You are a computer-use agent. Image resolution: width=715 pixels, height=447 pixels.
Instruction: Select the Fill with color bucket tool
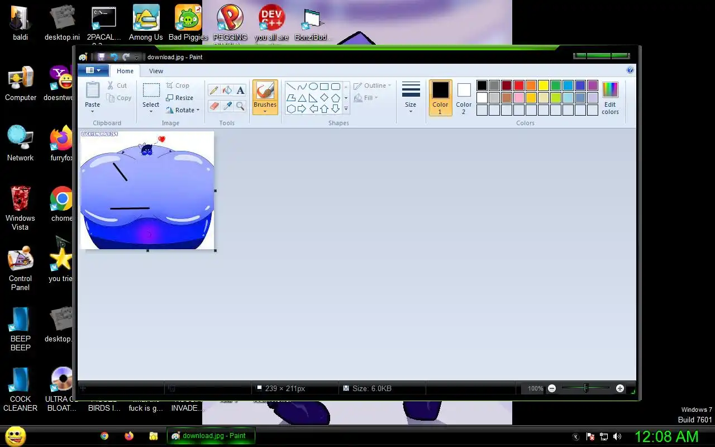[x=227, y=91]
